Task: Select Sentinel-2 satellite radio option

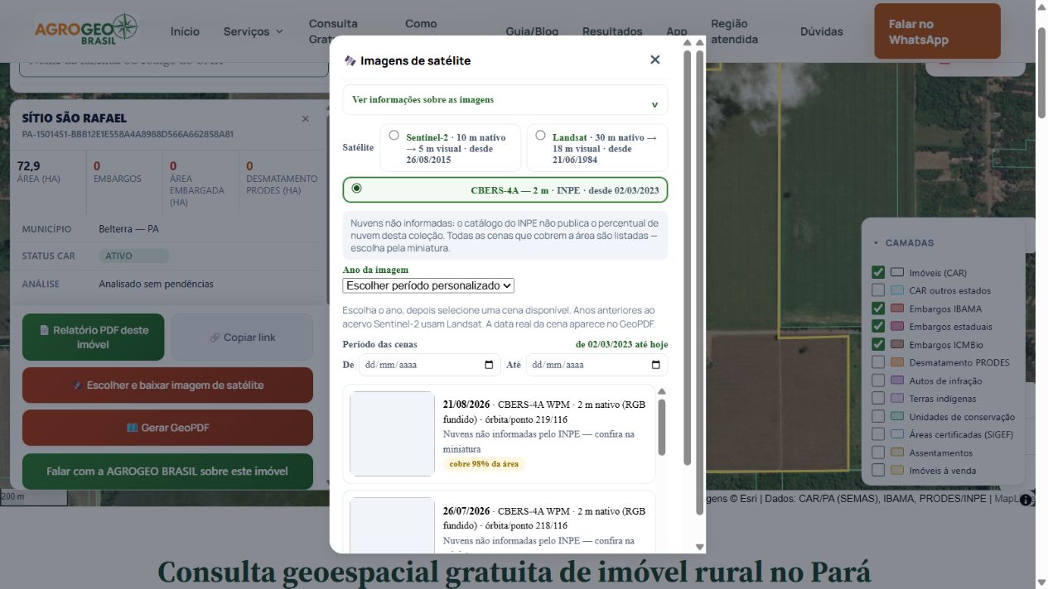Action: pos(394,136)
